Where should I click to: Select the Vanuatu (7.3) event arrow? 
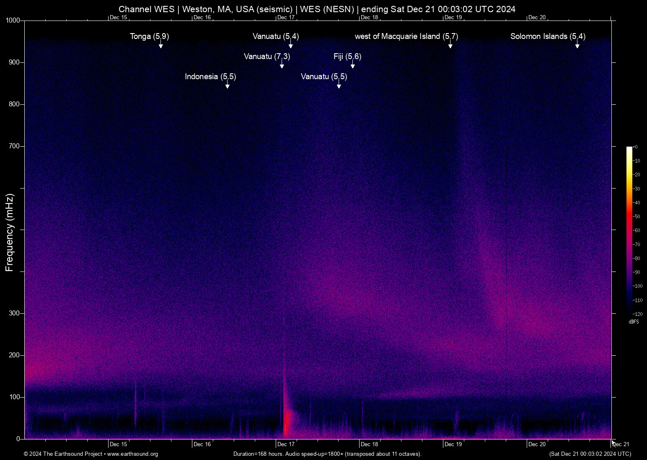pos(282,65)
